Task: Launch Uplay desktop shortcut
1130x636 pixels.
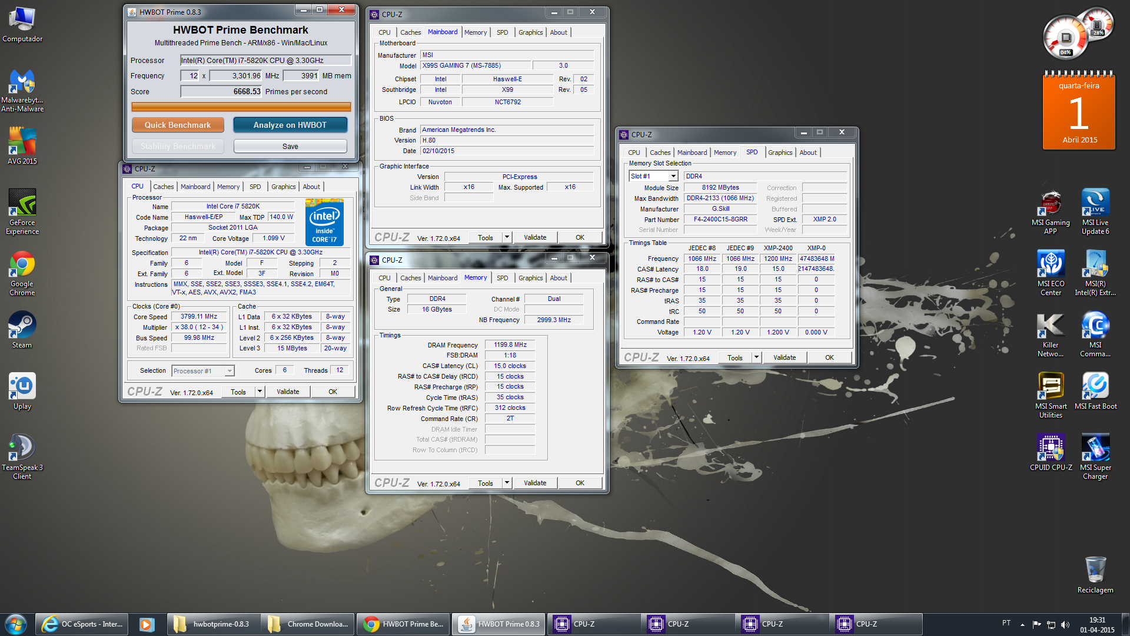Action: pos(22,392)
